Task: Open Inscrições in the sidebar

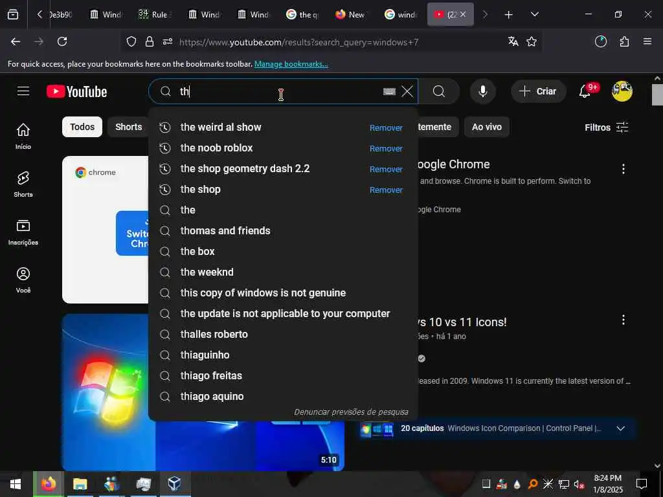Action: click(x=23, y=232)
